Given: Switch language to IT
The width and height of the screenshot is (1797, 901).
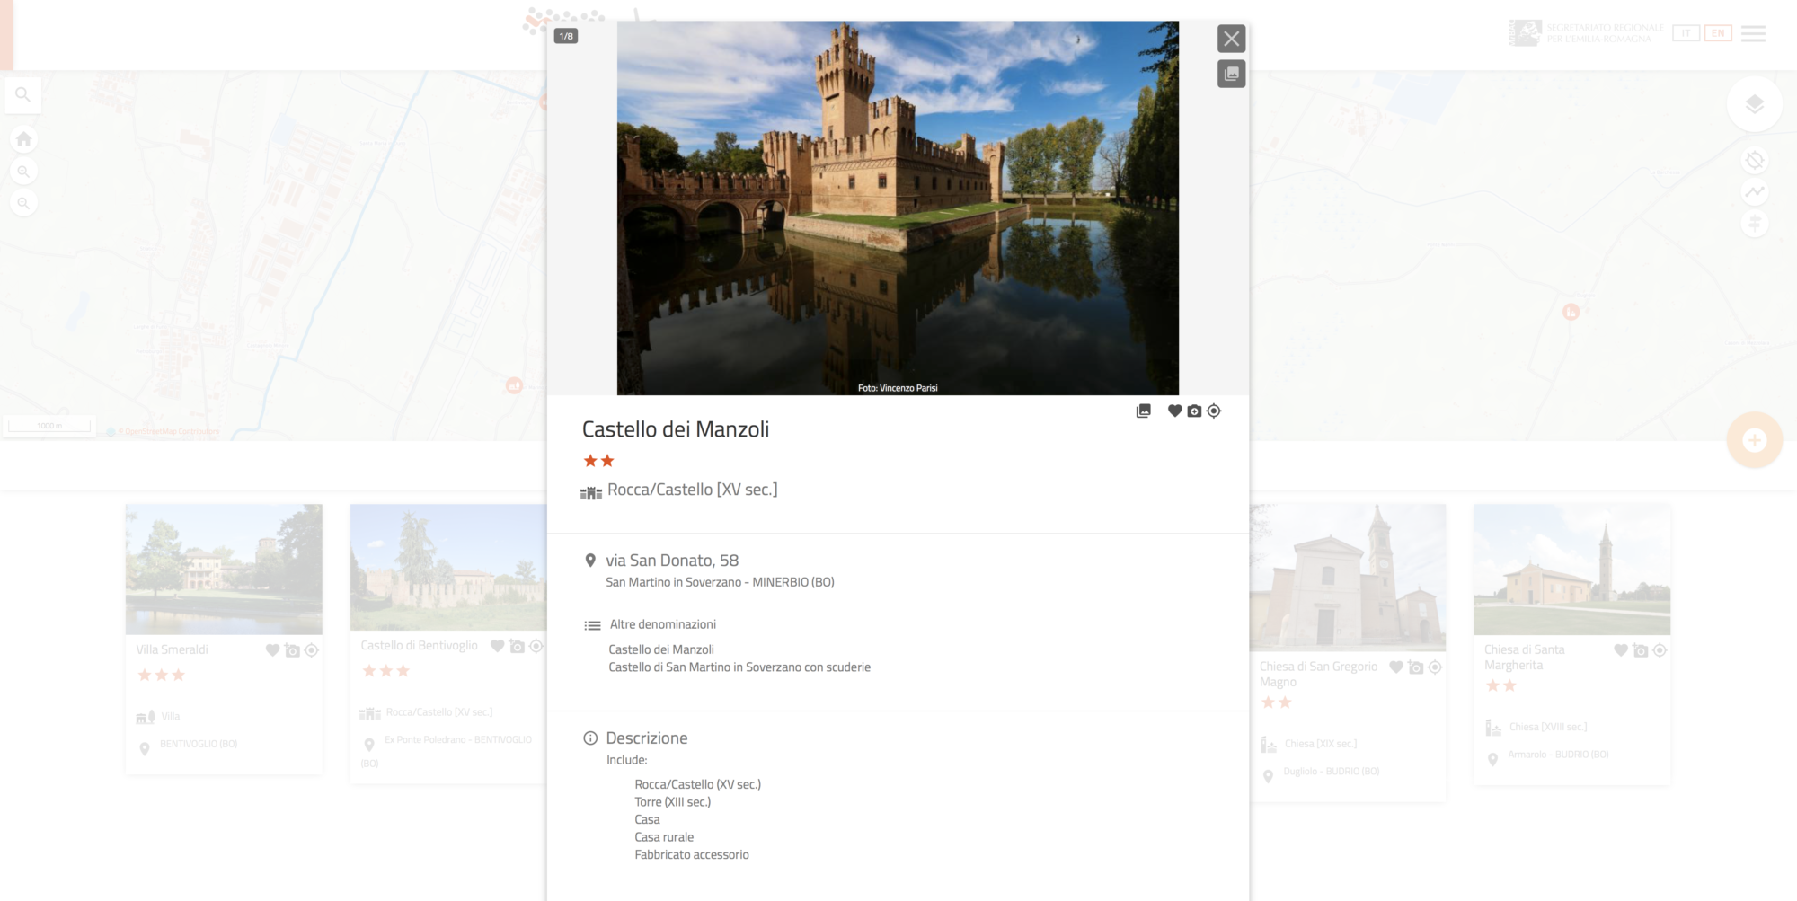Looking at the screenshot, I should click(1686, 33).
